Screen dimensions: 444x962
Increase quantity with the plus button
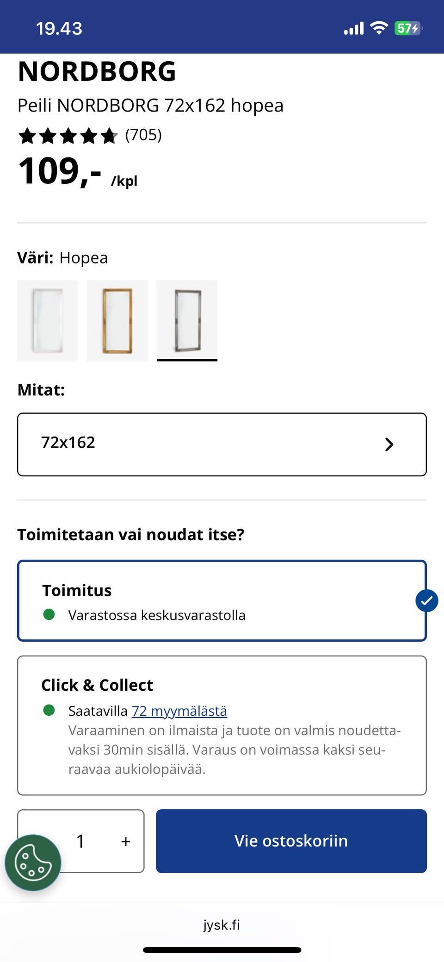click(125, 841)
